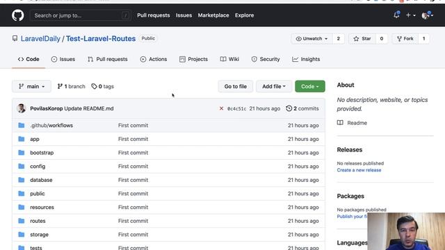Star the repository

(x=362, y=39)
